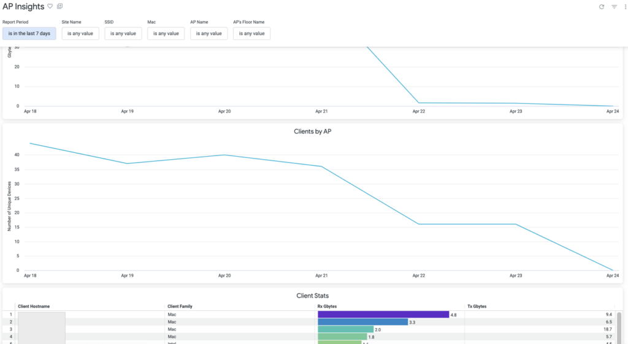Open the AP Name filter value box
The image size is (628, 344).
pos(209,33)
